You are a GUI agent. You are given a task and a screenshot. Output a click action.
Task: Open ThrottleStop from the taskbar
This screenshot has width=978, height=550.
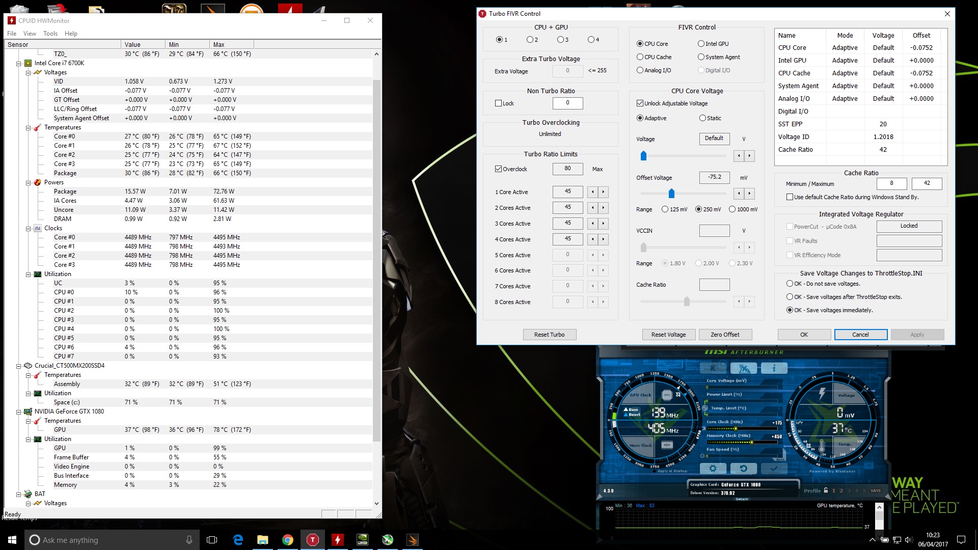(x=313, y=540)
